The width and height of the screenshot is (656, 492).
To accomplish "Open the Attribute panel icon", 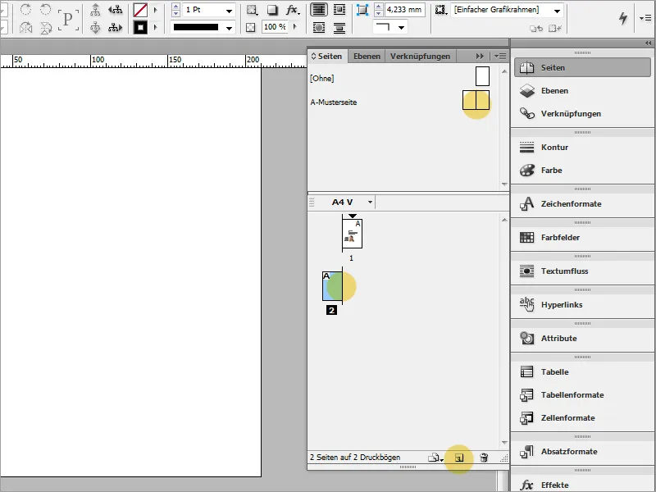I will coord(526,338).
